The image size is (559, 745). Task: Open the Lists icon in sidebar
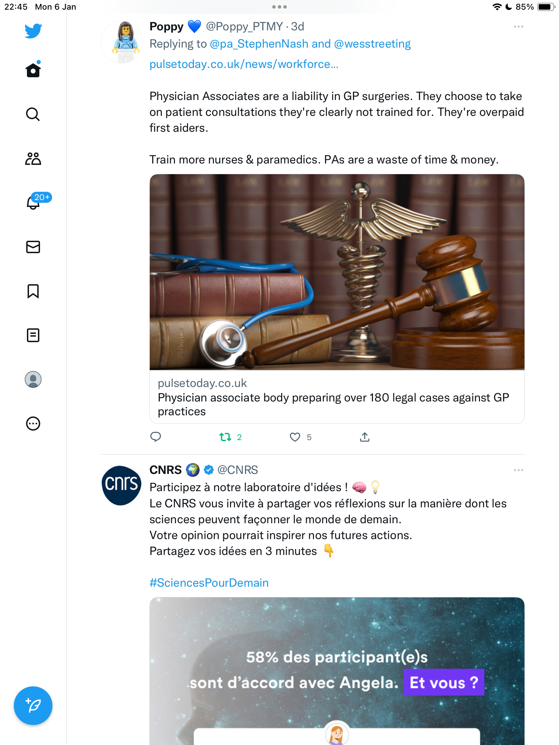33,335
